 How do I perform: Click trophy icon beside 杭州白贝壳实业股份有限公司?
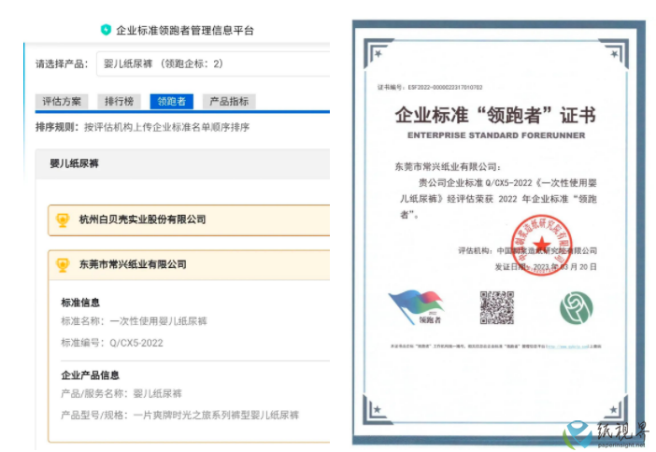tap(63, 220)
